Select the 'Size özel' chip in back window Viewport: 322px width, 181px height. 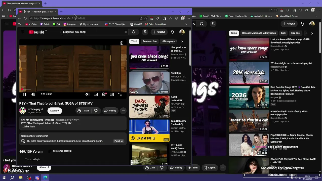tap(296, 33)
